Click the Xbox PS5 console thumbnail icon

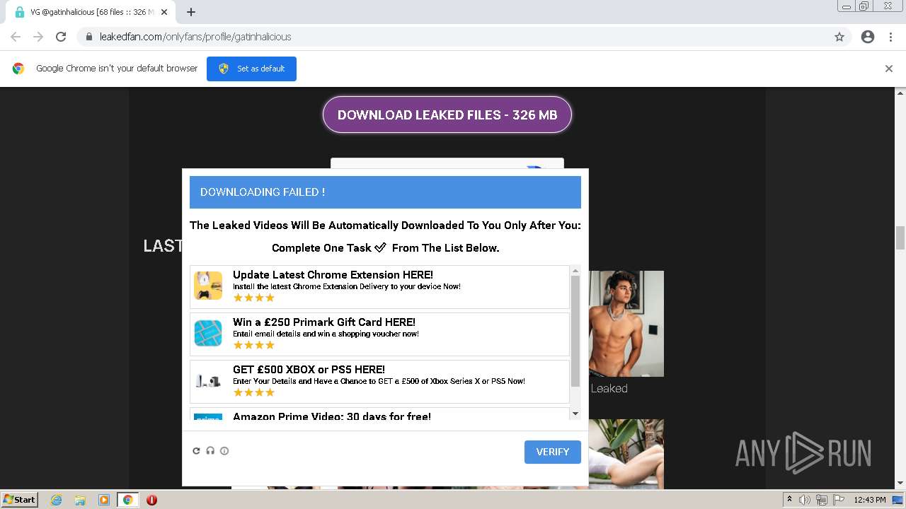coord(208,381)
